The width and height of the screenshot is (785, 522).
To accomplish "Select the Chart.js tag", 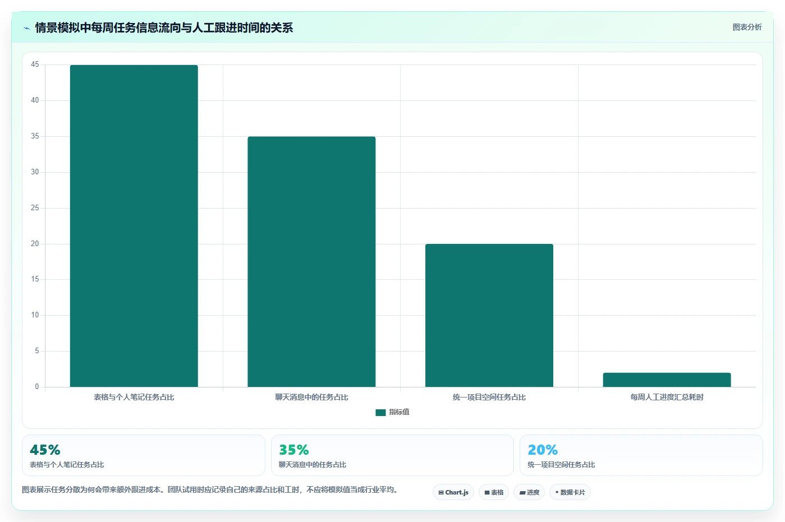I will click(x=453, y=492).
